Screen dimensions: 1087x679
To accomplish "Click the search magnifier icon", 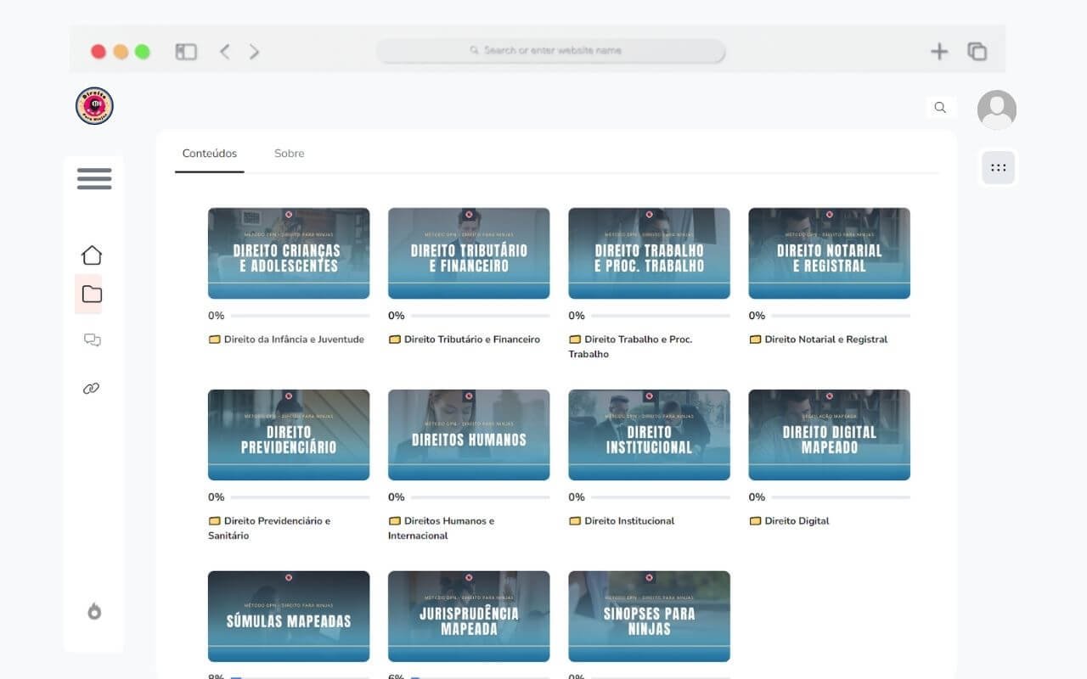I will 940,107.
